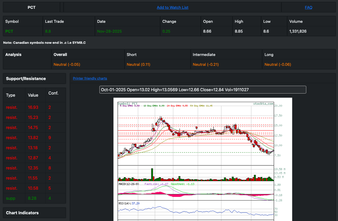This screenshot has height=221, width=338.
Task: Select the Nov-28-2025 date cell
Action: [x=109, y=31]
